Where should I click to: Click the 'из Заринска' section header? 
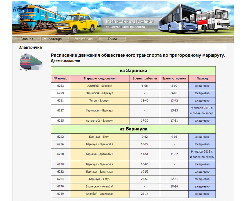[133, 71]
